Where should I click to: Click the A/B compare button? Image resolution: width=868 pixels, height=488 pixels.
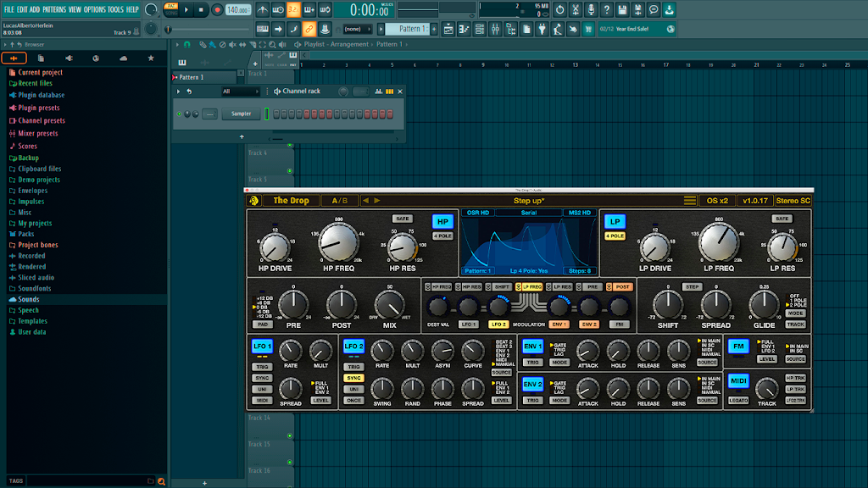tap(339, 201)
